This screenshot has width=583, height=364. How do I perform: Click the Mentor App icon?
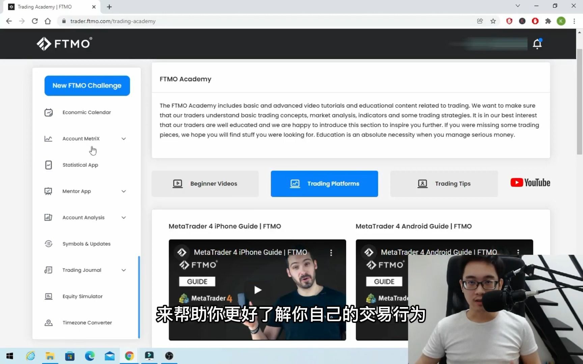49,191
